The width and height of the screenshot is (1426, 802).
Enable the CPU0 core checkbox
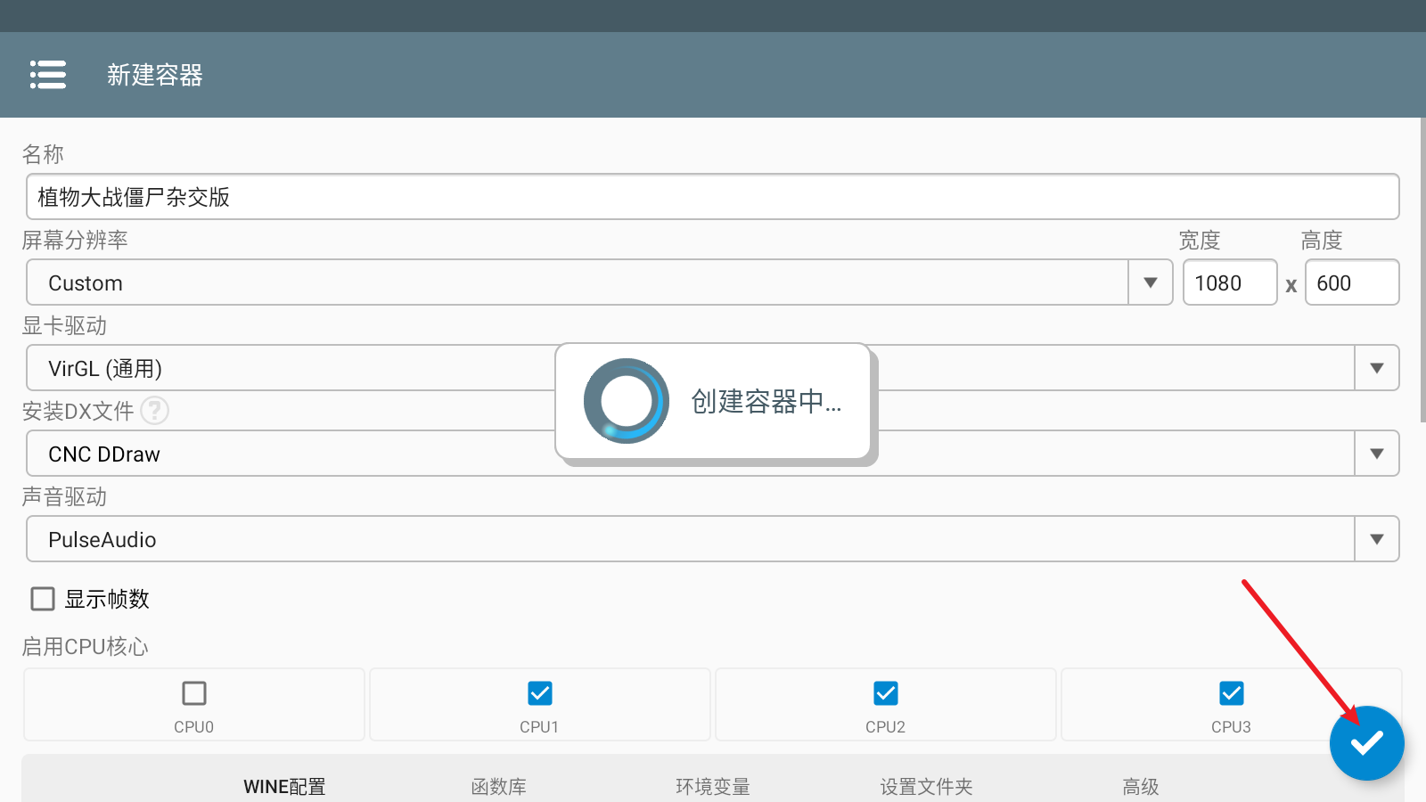click(194, 693)
